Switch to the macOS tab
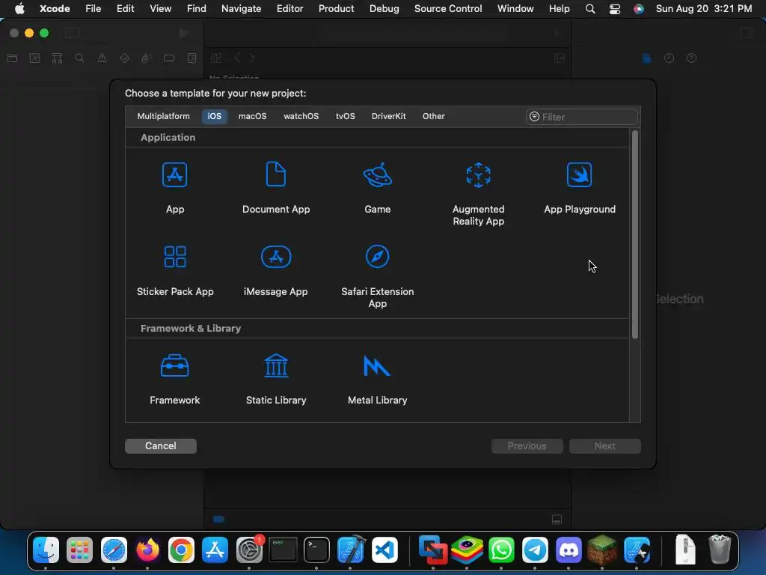The width and height of the screenshot is (766, 575). [253, 116]
